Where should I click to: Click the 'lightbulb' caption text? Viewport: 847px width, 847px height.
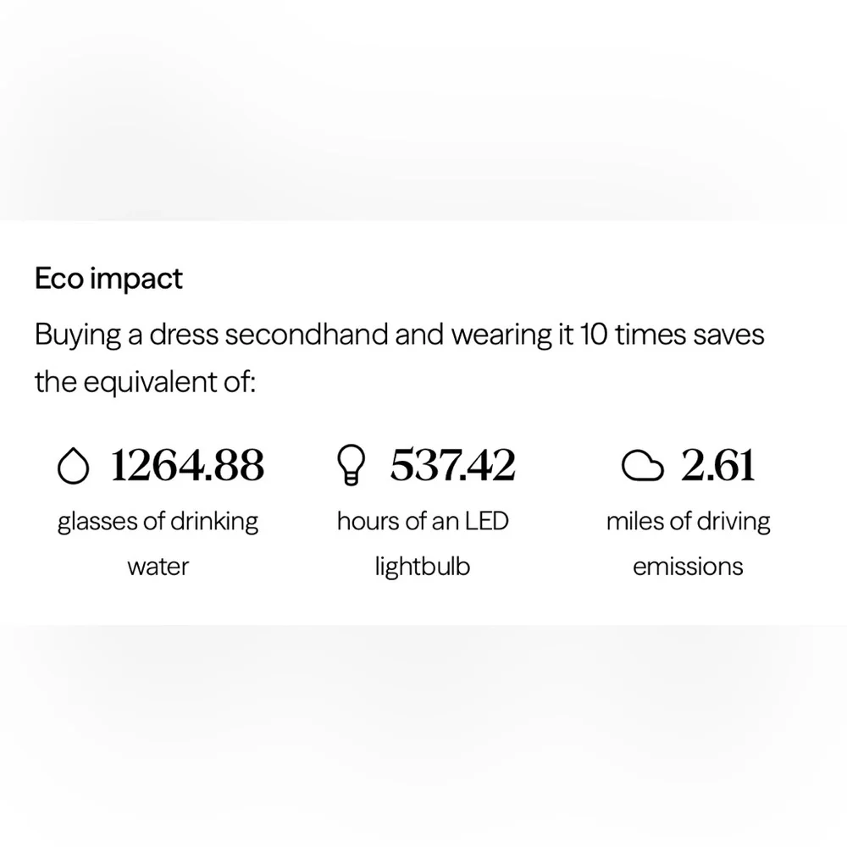click(x=423, y=567)
